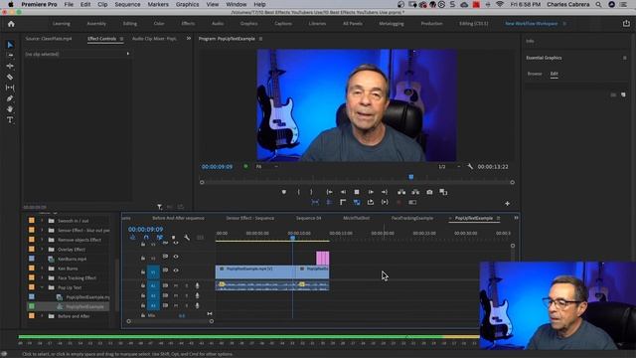Click the Export Frame-adjacent output icon in second row
The image size is (636, 358).
371,202
